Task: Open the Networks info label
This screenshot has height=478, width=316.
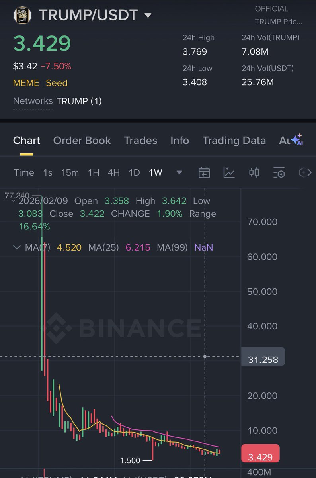Action: pos(33,101)
